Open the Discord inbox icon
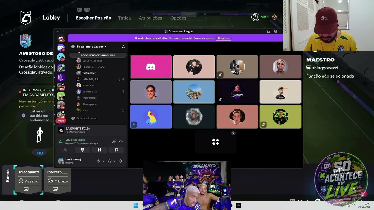 269,31
